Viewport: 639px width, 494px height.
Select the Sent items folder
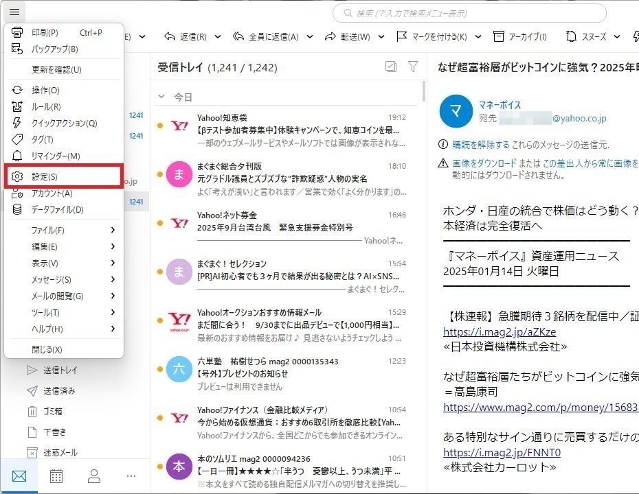coord(59,391)
